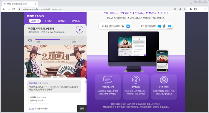Click the Resolver song info text

click(x=46, y=32)
